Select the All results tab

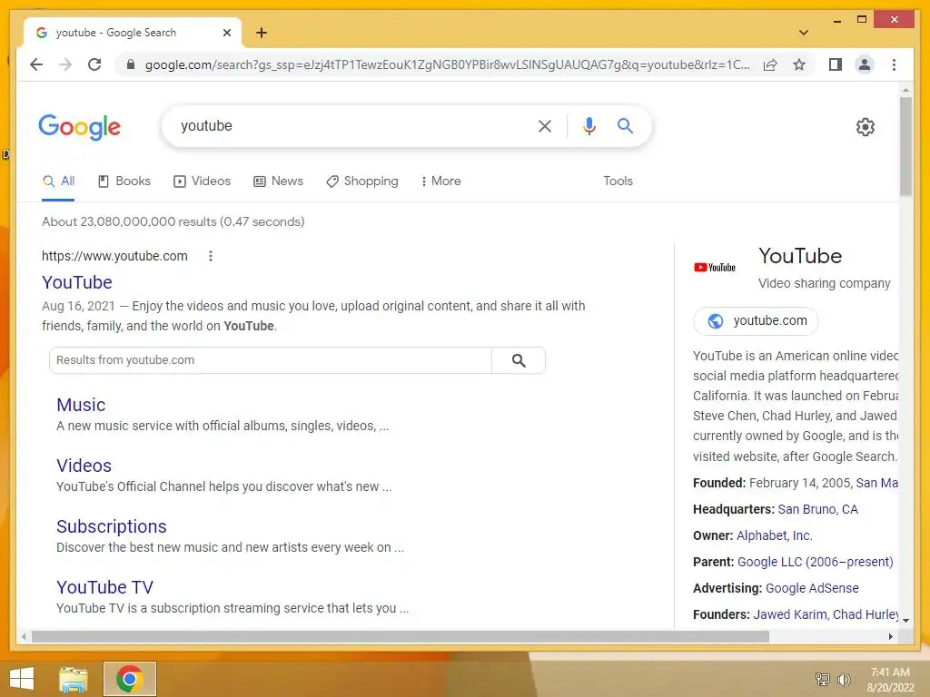pos(59,182)
